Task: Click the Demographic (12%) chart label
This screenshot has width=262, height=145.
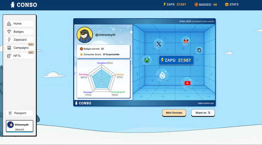Action: point(118,94)
